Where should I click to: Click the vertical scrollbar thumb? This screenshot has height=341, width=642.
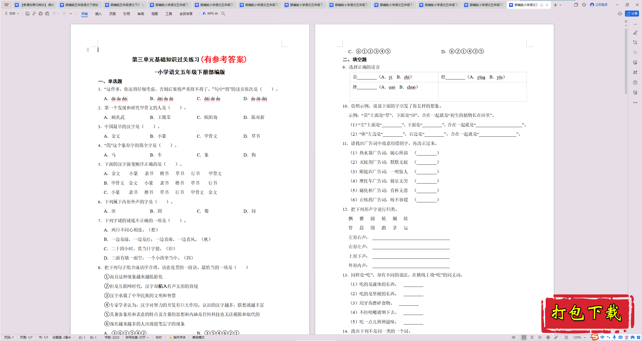click(x=626, y=61)
